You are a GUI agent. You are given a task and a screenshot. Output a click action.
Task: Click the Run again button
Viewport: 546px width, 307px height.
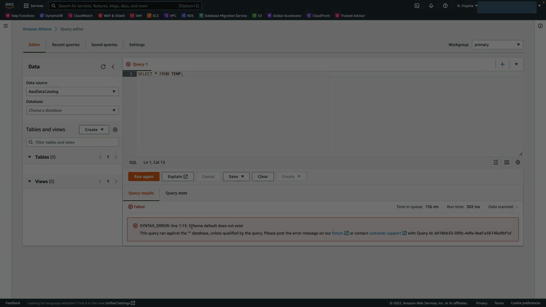[x=144, y=177]
